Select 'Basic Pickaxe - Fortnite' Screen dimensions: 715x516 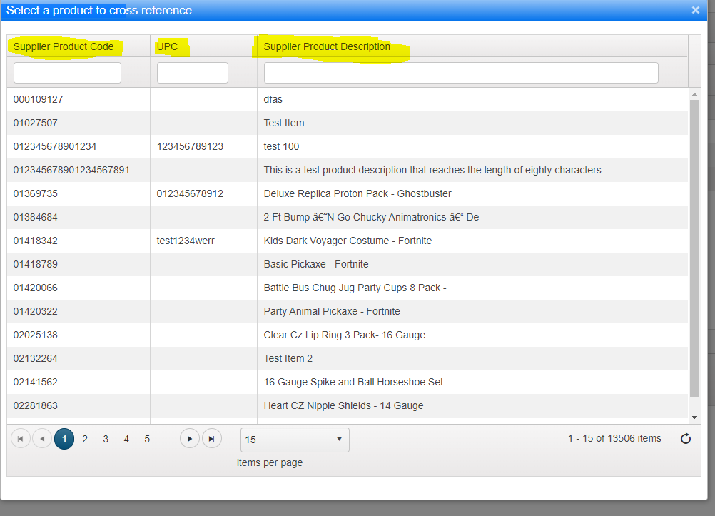[x=316, y=265]
